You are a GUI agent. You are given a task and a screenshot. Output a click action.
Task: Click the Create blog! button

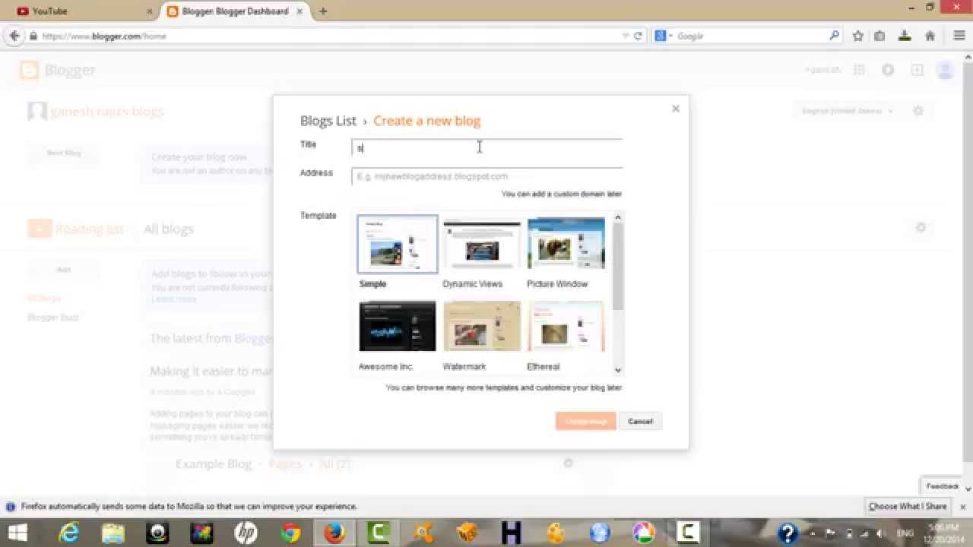coord(585,421)
